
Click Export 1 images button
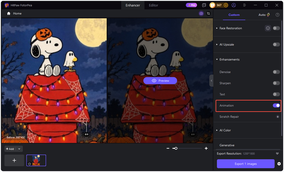246,164
